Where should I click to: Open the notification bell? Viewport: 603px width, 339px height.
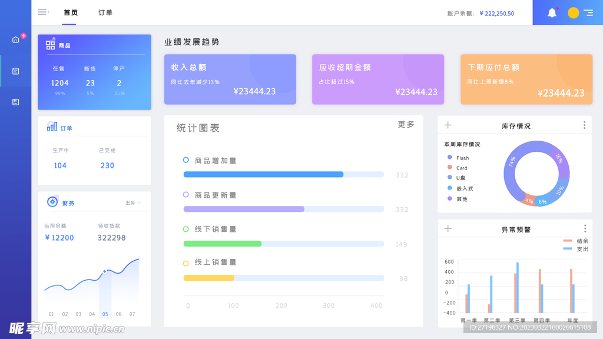point(552,12)
